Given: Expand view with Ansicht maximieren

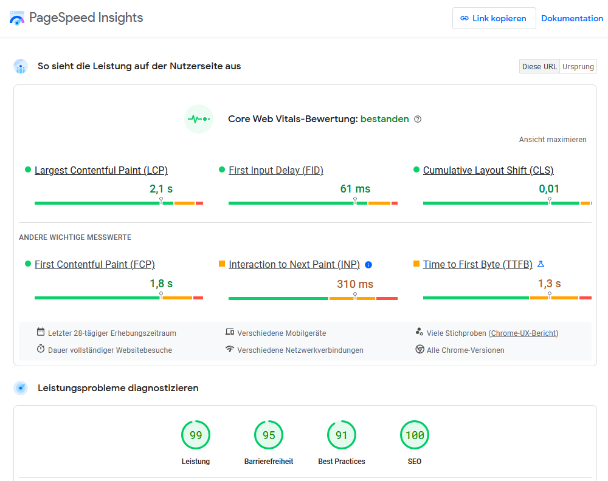Looking at the screenshot, I should [x=553, y=140].
